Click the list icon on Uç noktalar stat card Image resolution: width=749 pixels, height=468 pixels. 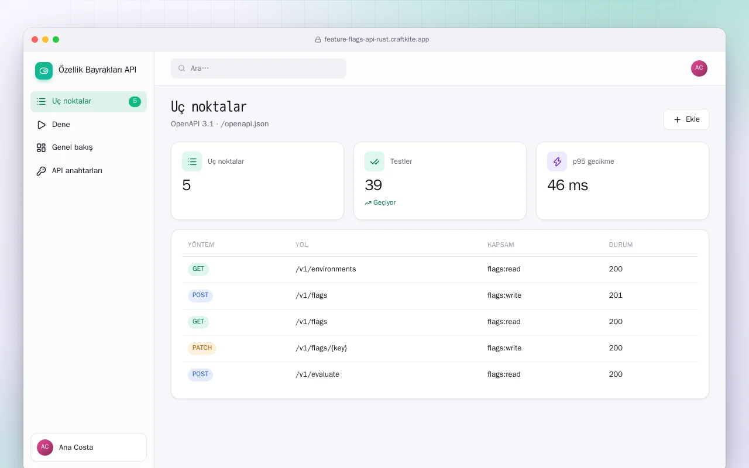[x=192, y=161]
